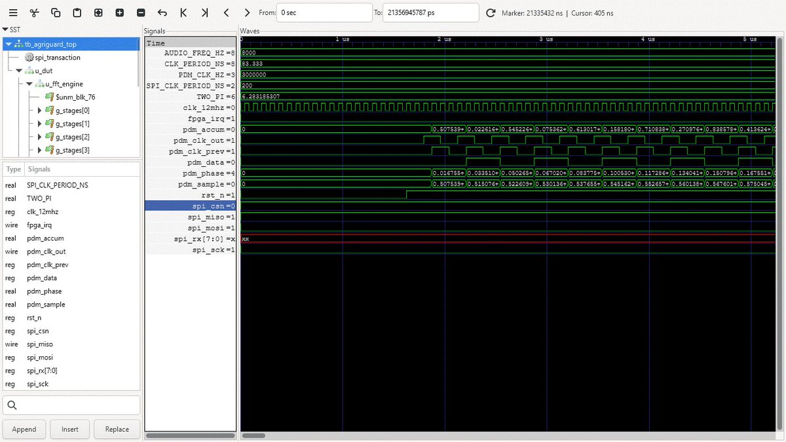786x442 pixels.
Task: Collapse the u_dut tree node arrow
Action: 19,71
